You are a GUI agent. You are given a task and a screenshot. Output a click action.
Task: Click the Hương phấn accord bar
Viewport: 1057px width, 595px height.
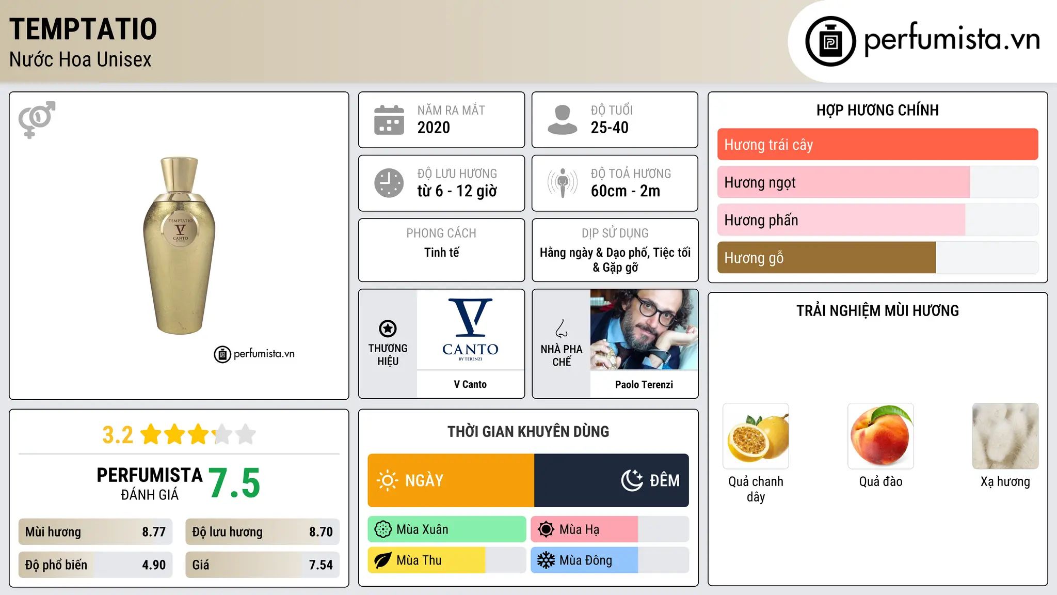pos(877,220)
